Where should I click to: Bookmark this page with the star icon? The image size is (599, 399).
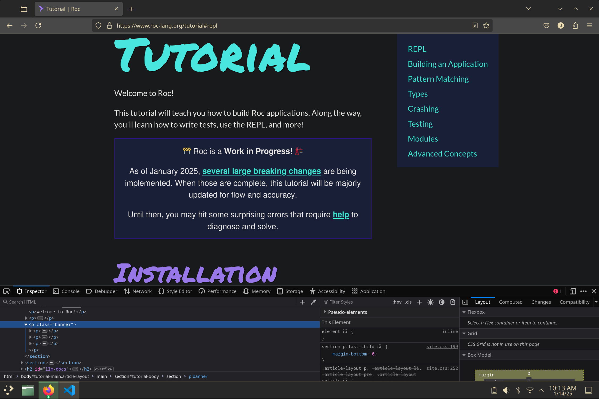click(486, 25)
